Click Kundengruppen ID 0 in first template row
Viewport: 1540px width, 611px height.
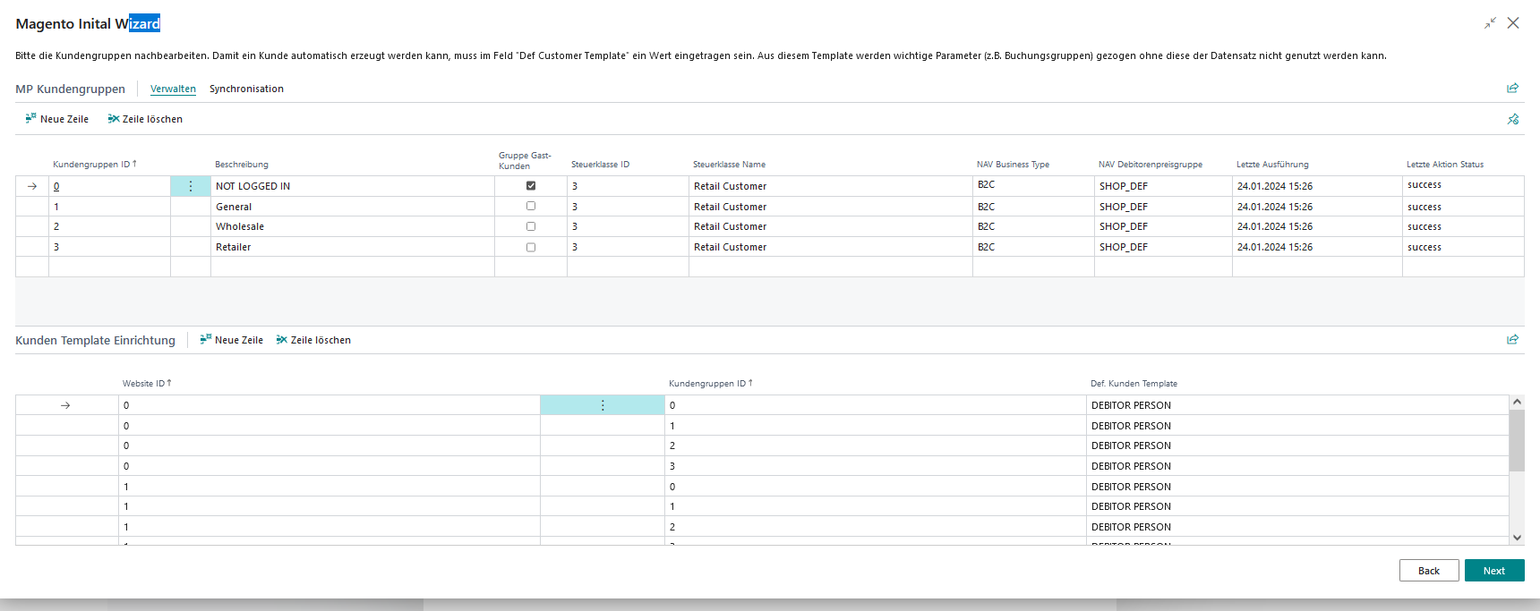coord(876,405)
